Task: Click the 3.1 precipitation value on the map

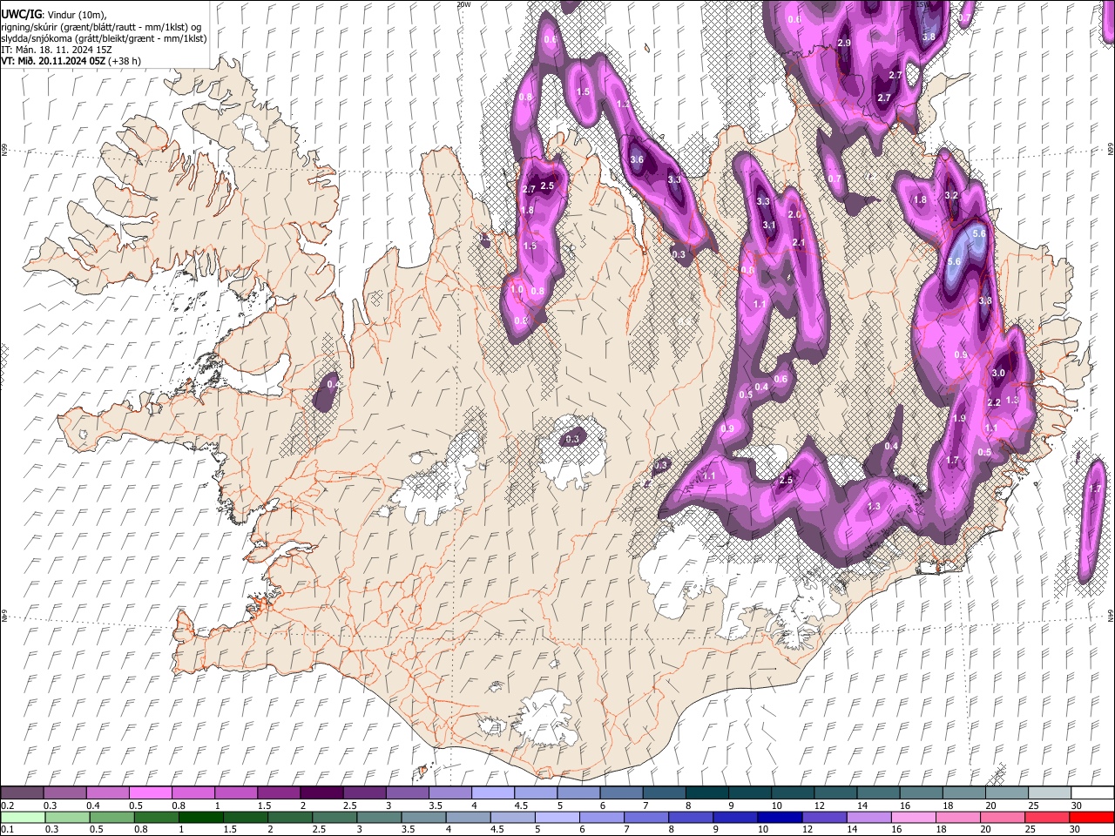Action: click(769, 225)
